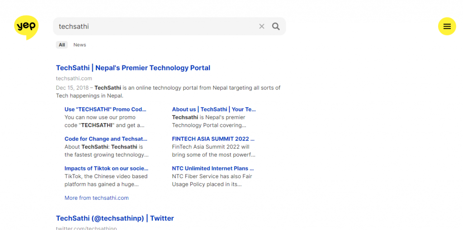Screen dimensions: 463x230
Task: Click the techsathi.com URL text
Action: click(x=74, y=78)
